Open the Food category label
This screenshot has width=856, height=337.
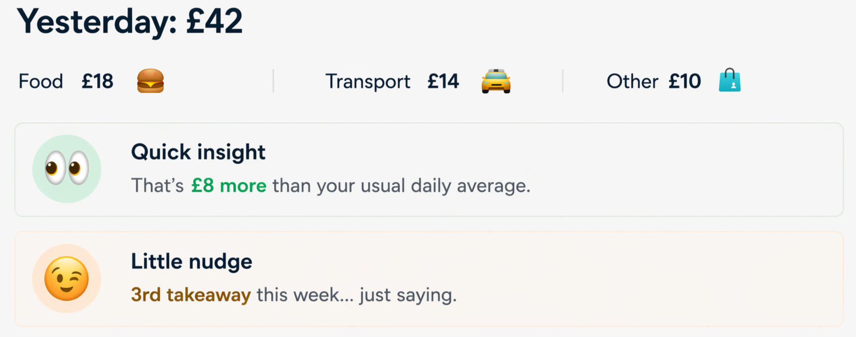(x=41, y=81)
